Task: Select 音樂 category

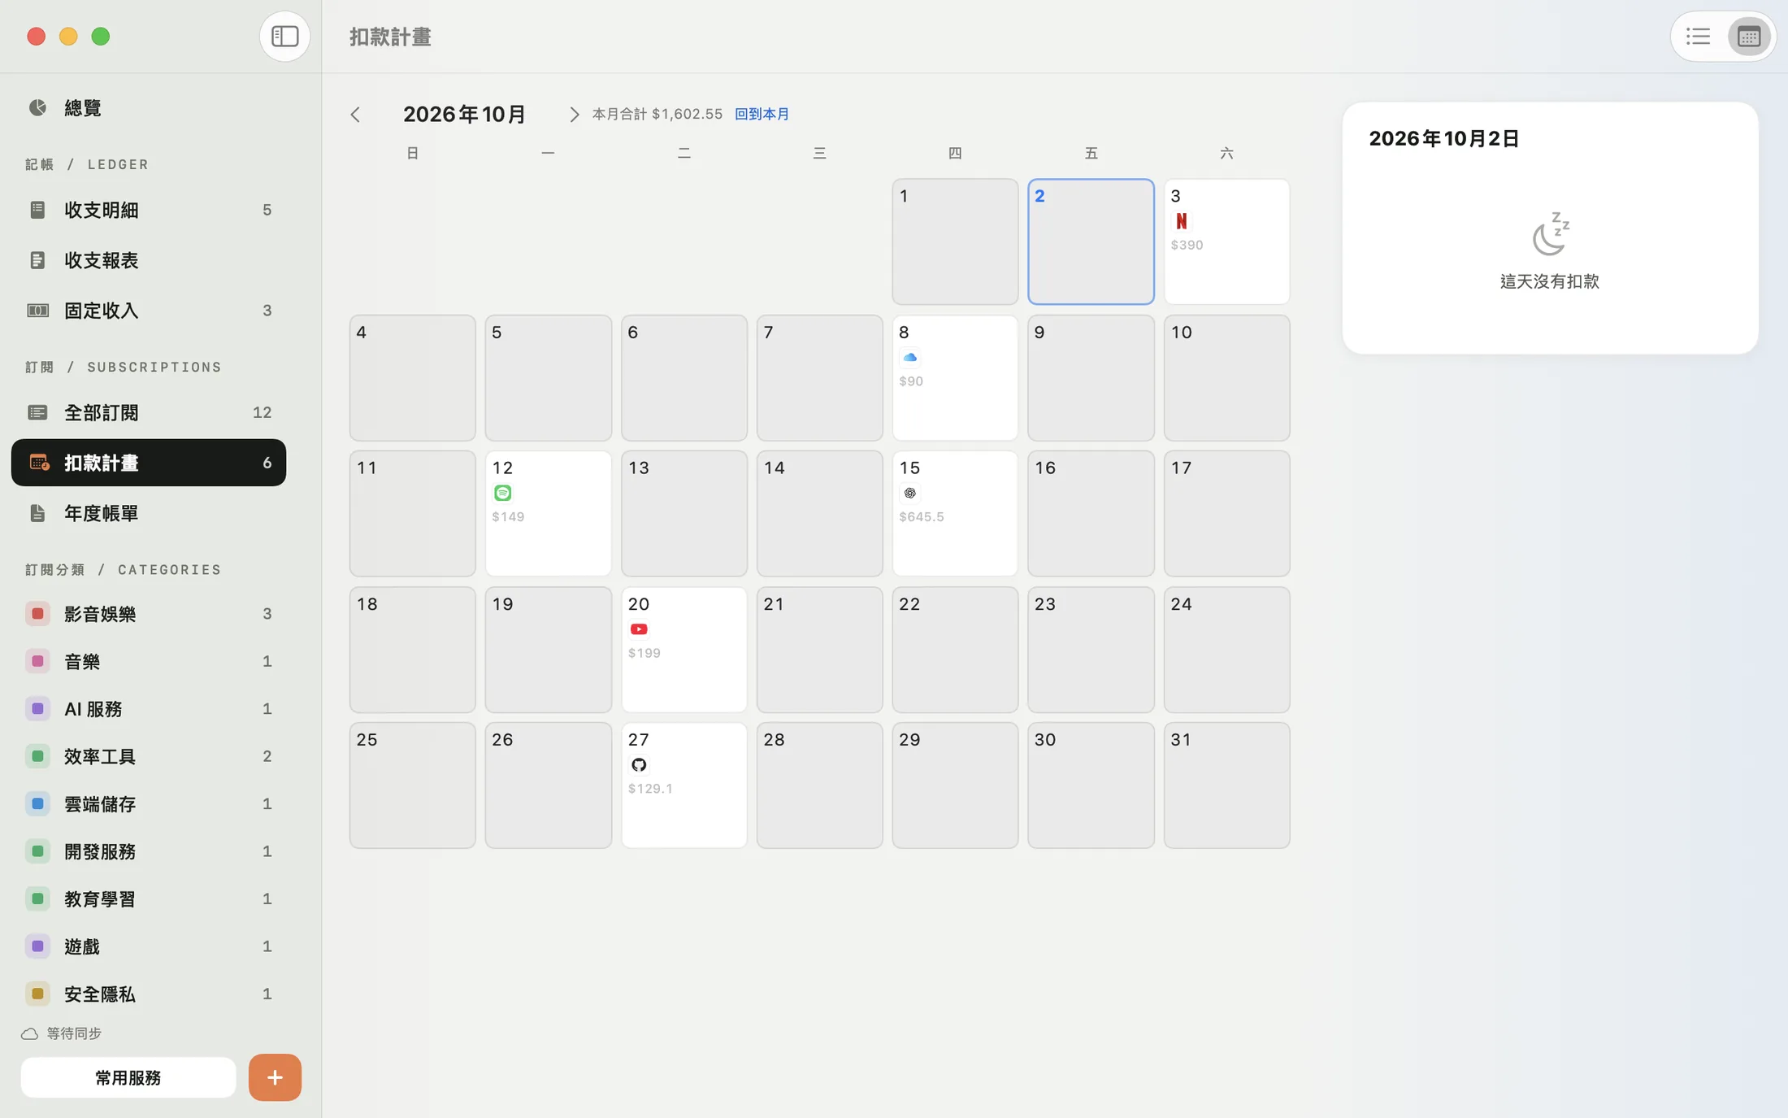Action: 149,661
